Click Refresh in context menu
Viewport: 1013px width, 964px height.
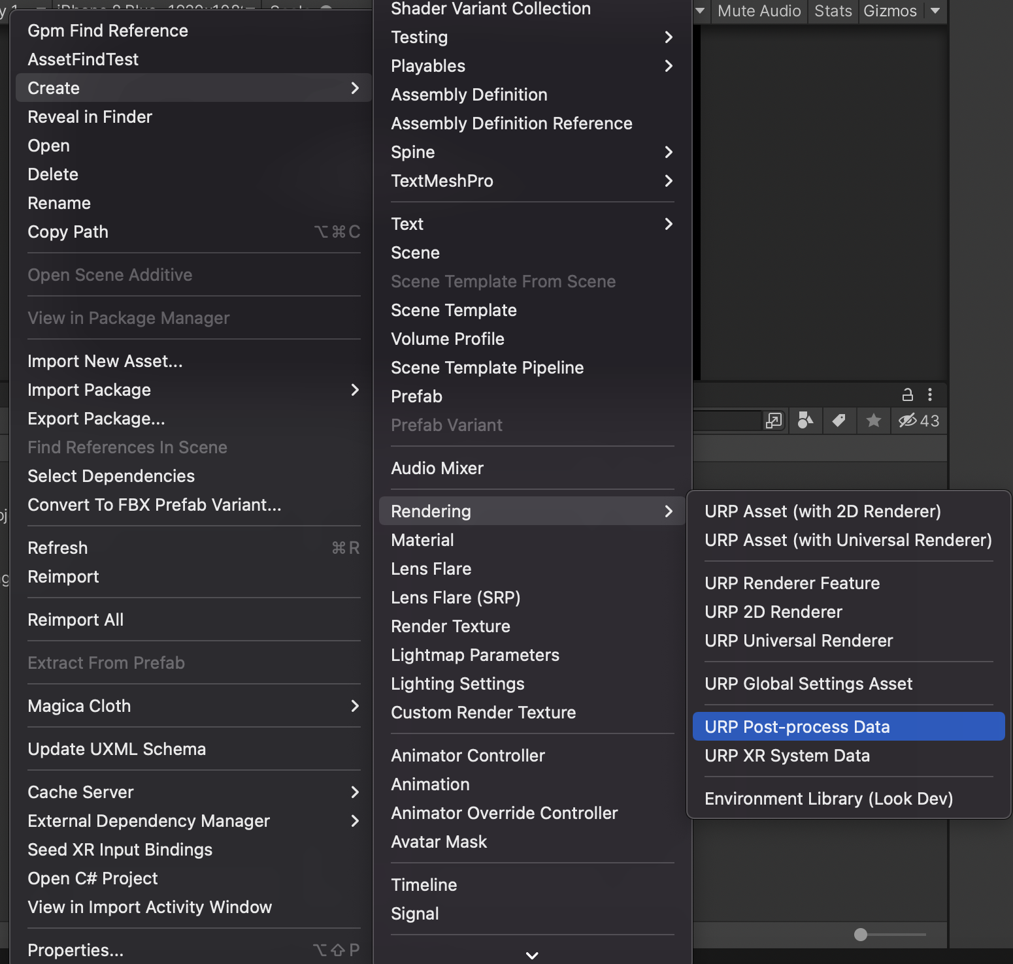point(194,548)
